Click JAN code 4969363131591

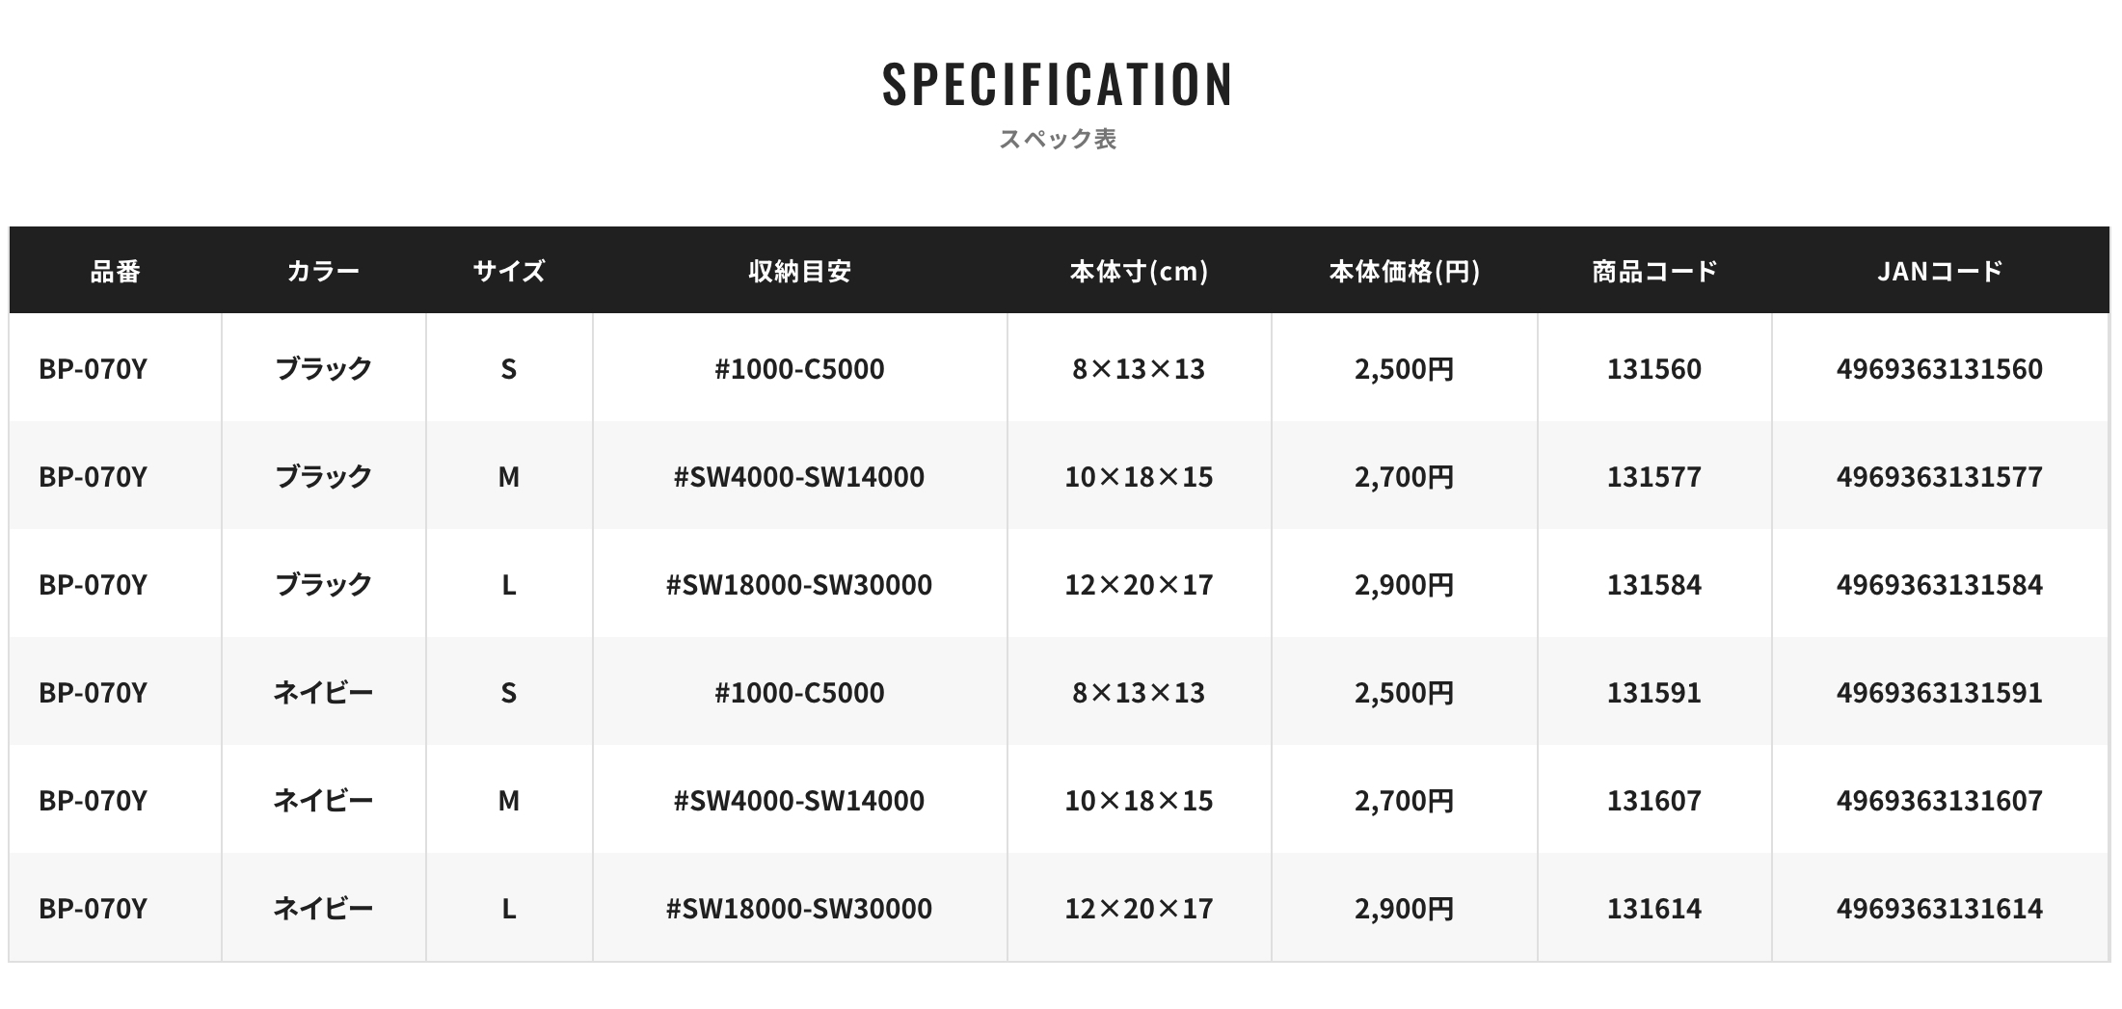(1940, 693)
